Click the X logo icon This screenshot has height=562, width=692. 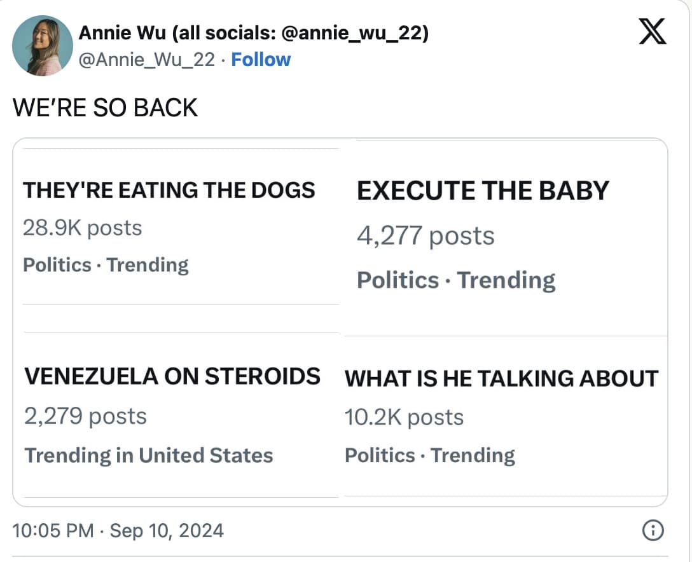[653, 33]
